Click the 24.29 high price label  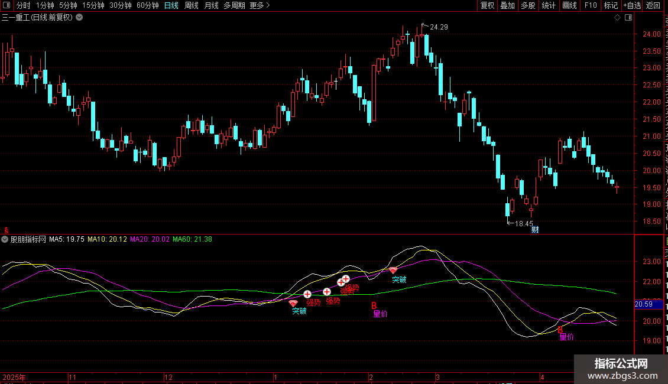tap(439, 27)
